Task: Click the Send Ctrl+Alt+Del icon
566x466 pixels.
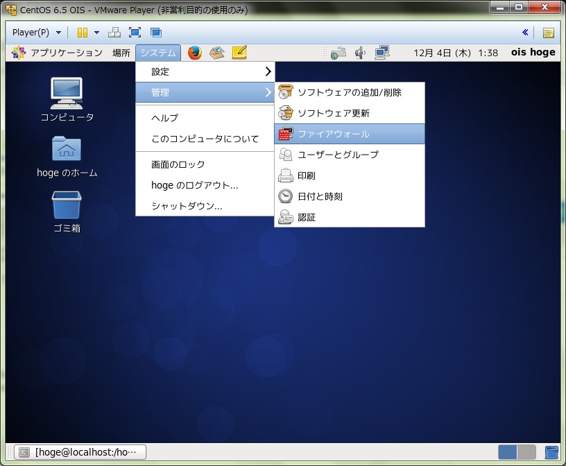Action: (x=114, y=33)
